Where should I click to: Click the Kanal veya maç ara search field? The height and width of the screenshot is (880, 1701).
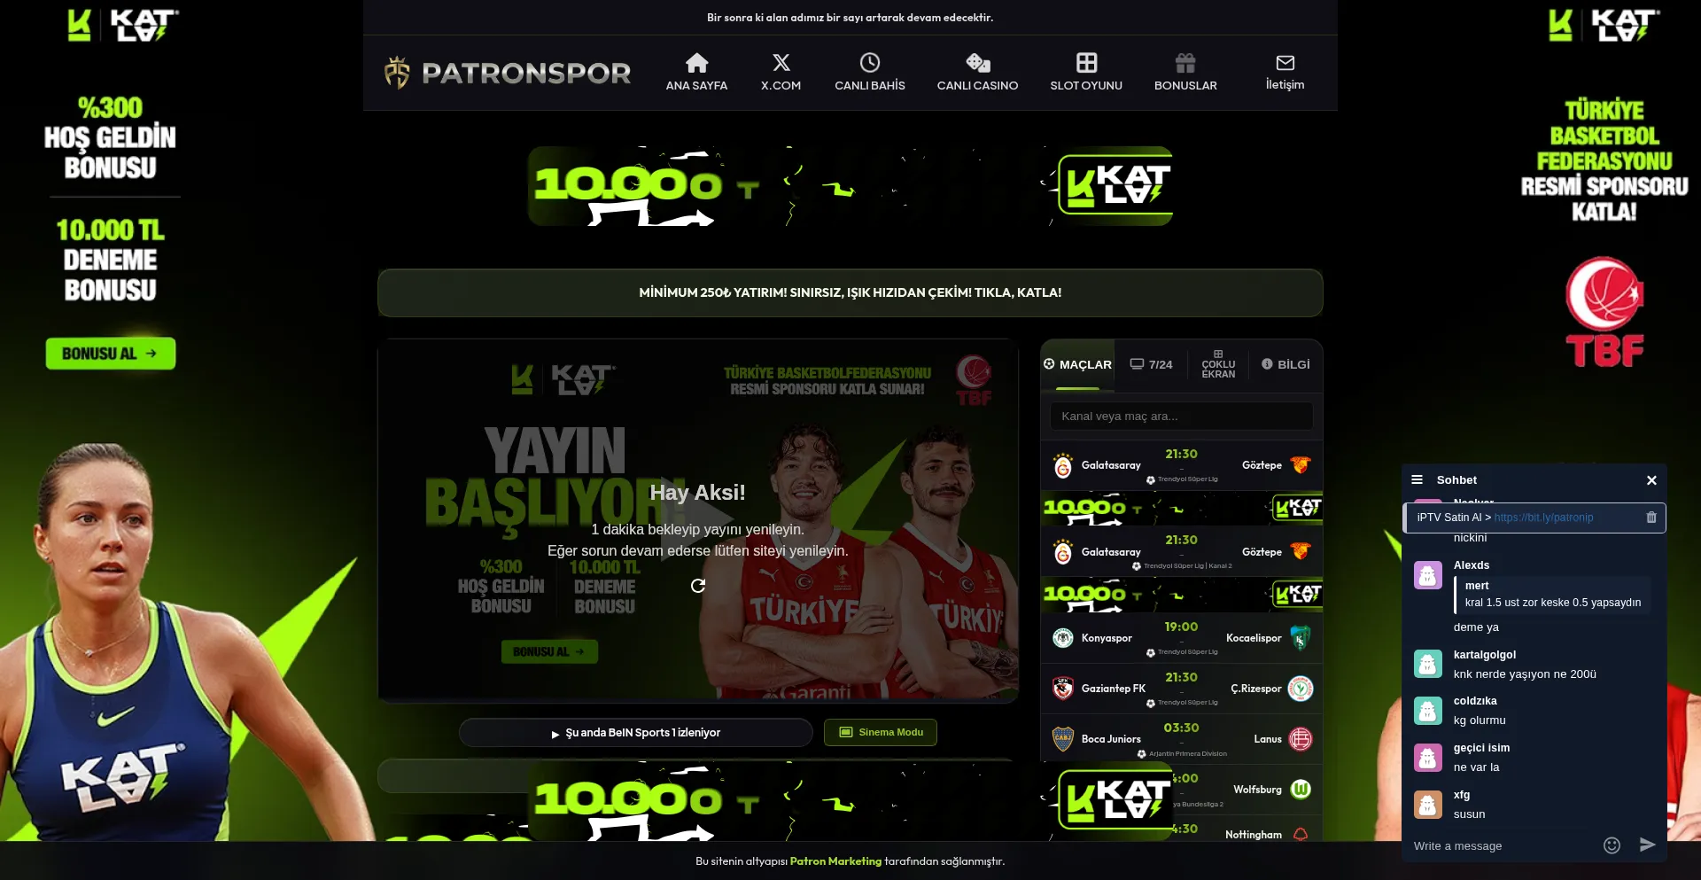1181,417
